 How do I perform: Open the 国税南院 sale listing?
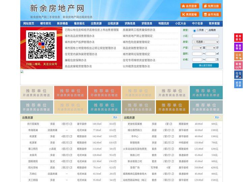33,161
